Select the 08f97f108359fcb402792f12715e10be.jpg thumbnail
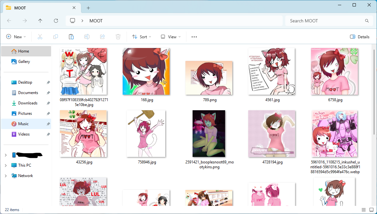 pos(83,71)
